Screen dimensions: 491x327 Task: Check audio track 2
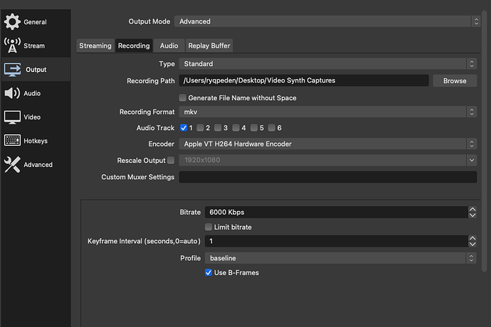click(200, 127)
